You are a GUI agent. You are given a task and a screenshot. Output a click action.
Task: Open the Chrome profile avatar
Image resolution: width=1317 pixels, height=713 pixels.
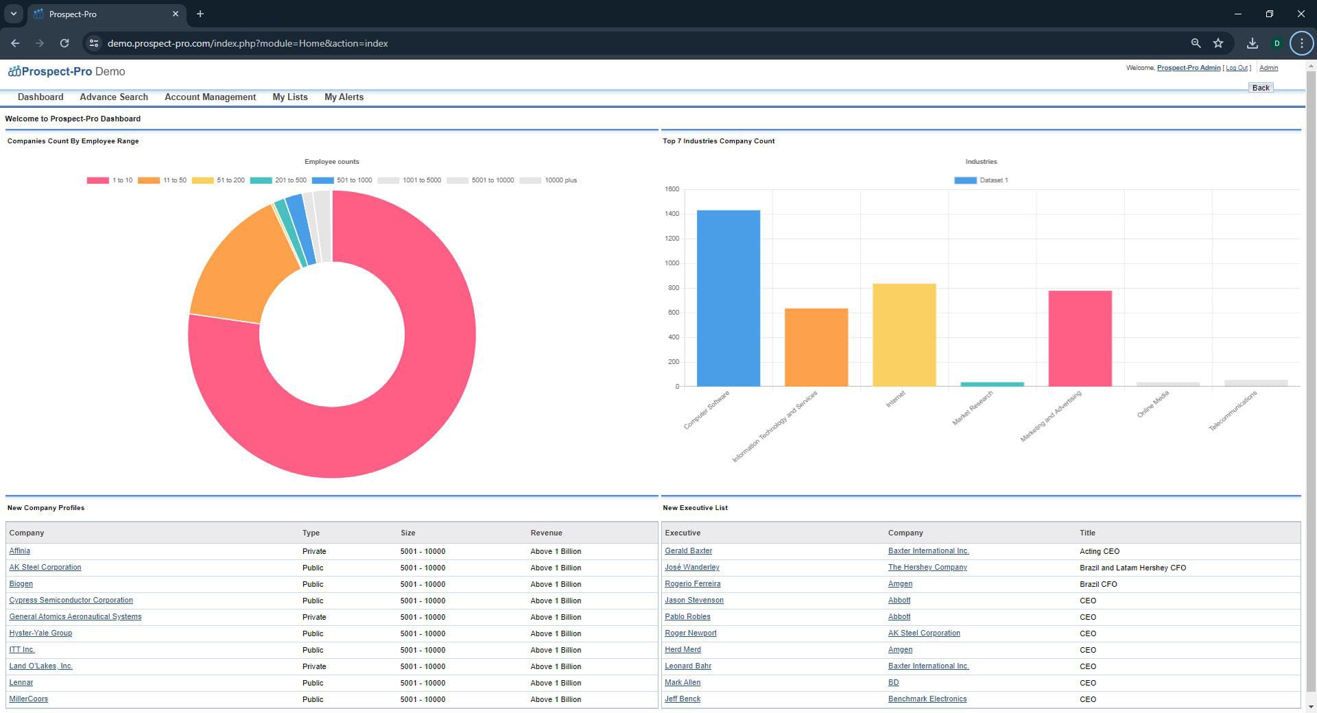pyautogui.click(x=1277, y=43)
